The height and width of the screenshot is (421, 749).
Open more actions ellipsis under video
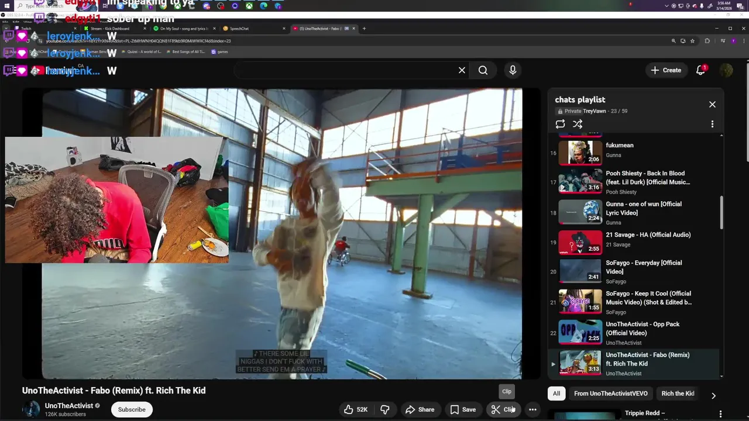pos(532,409)
